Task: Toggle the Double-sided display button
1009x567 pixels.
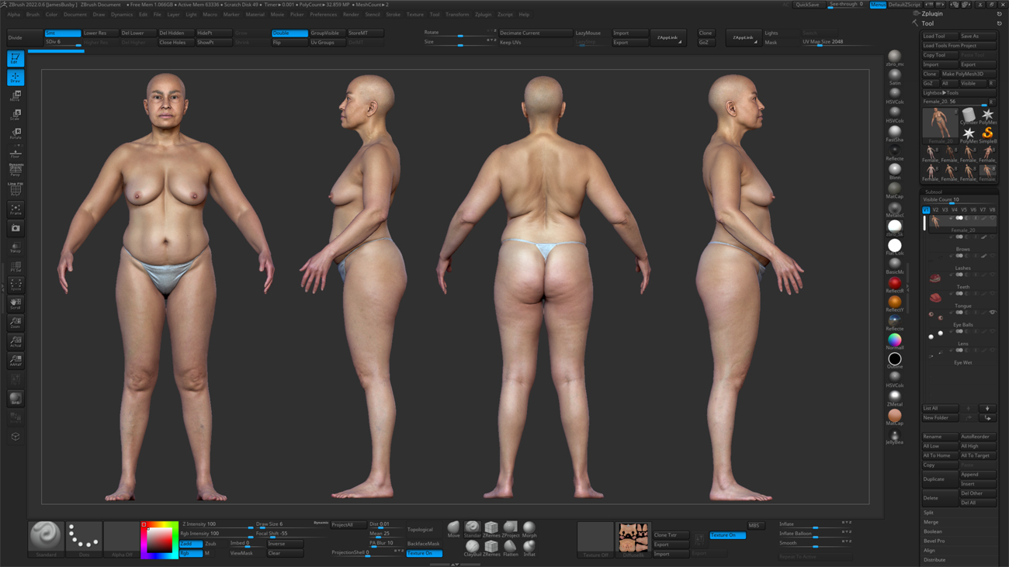Action: coord(290,33)
